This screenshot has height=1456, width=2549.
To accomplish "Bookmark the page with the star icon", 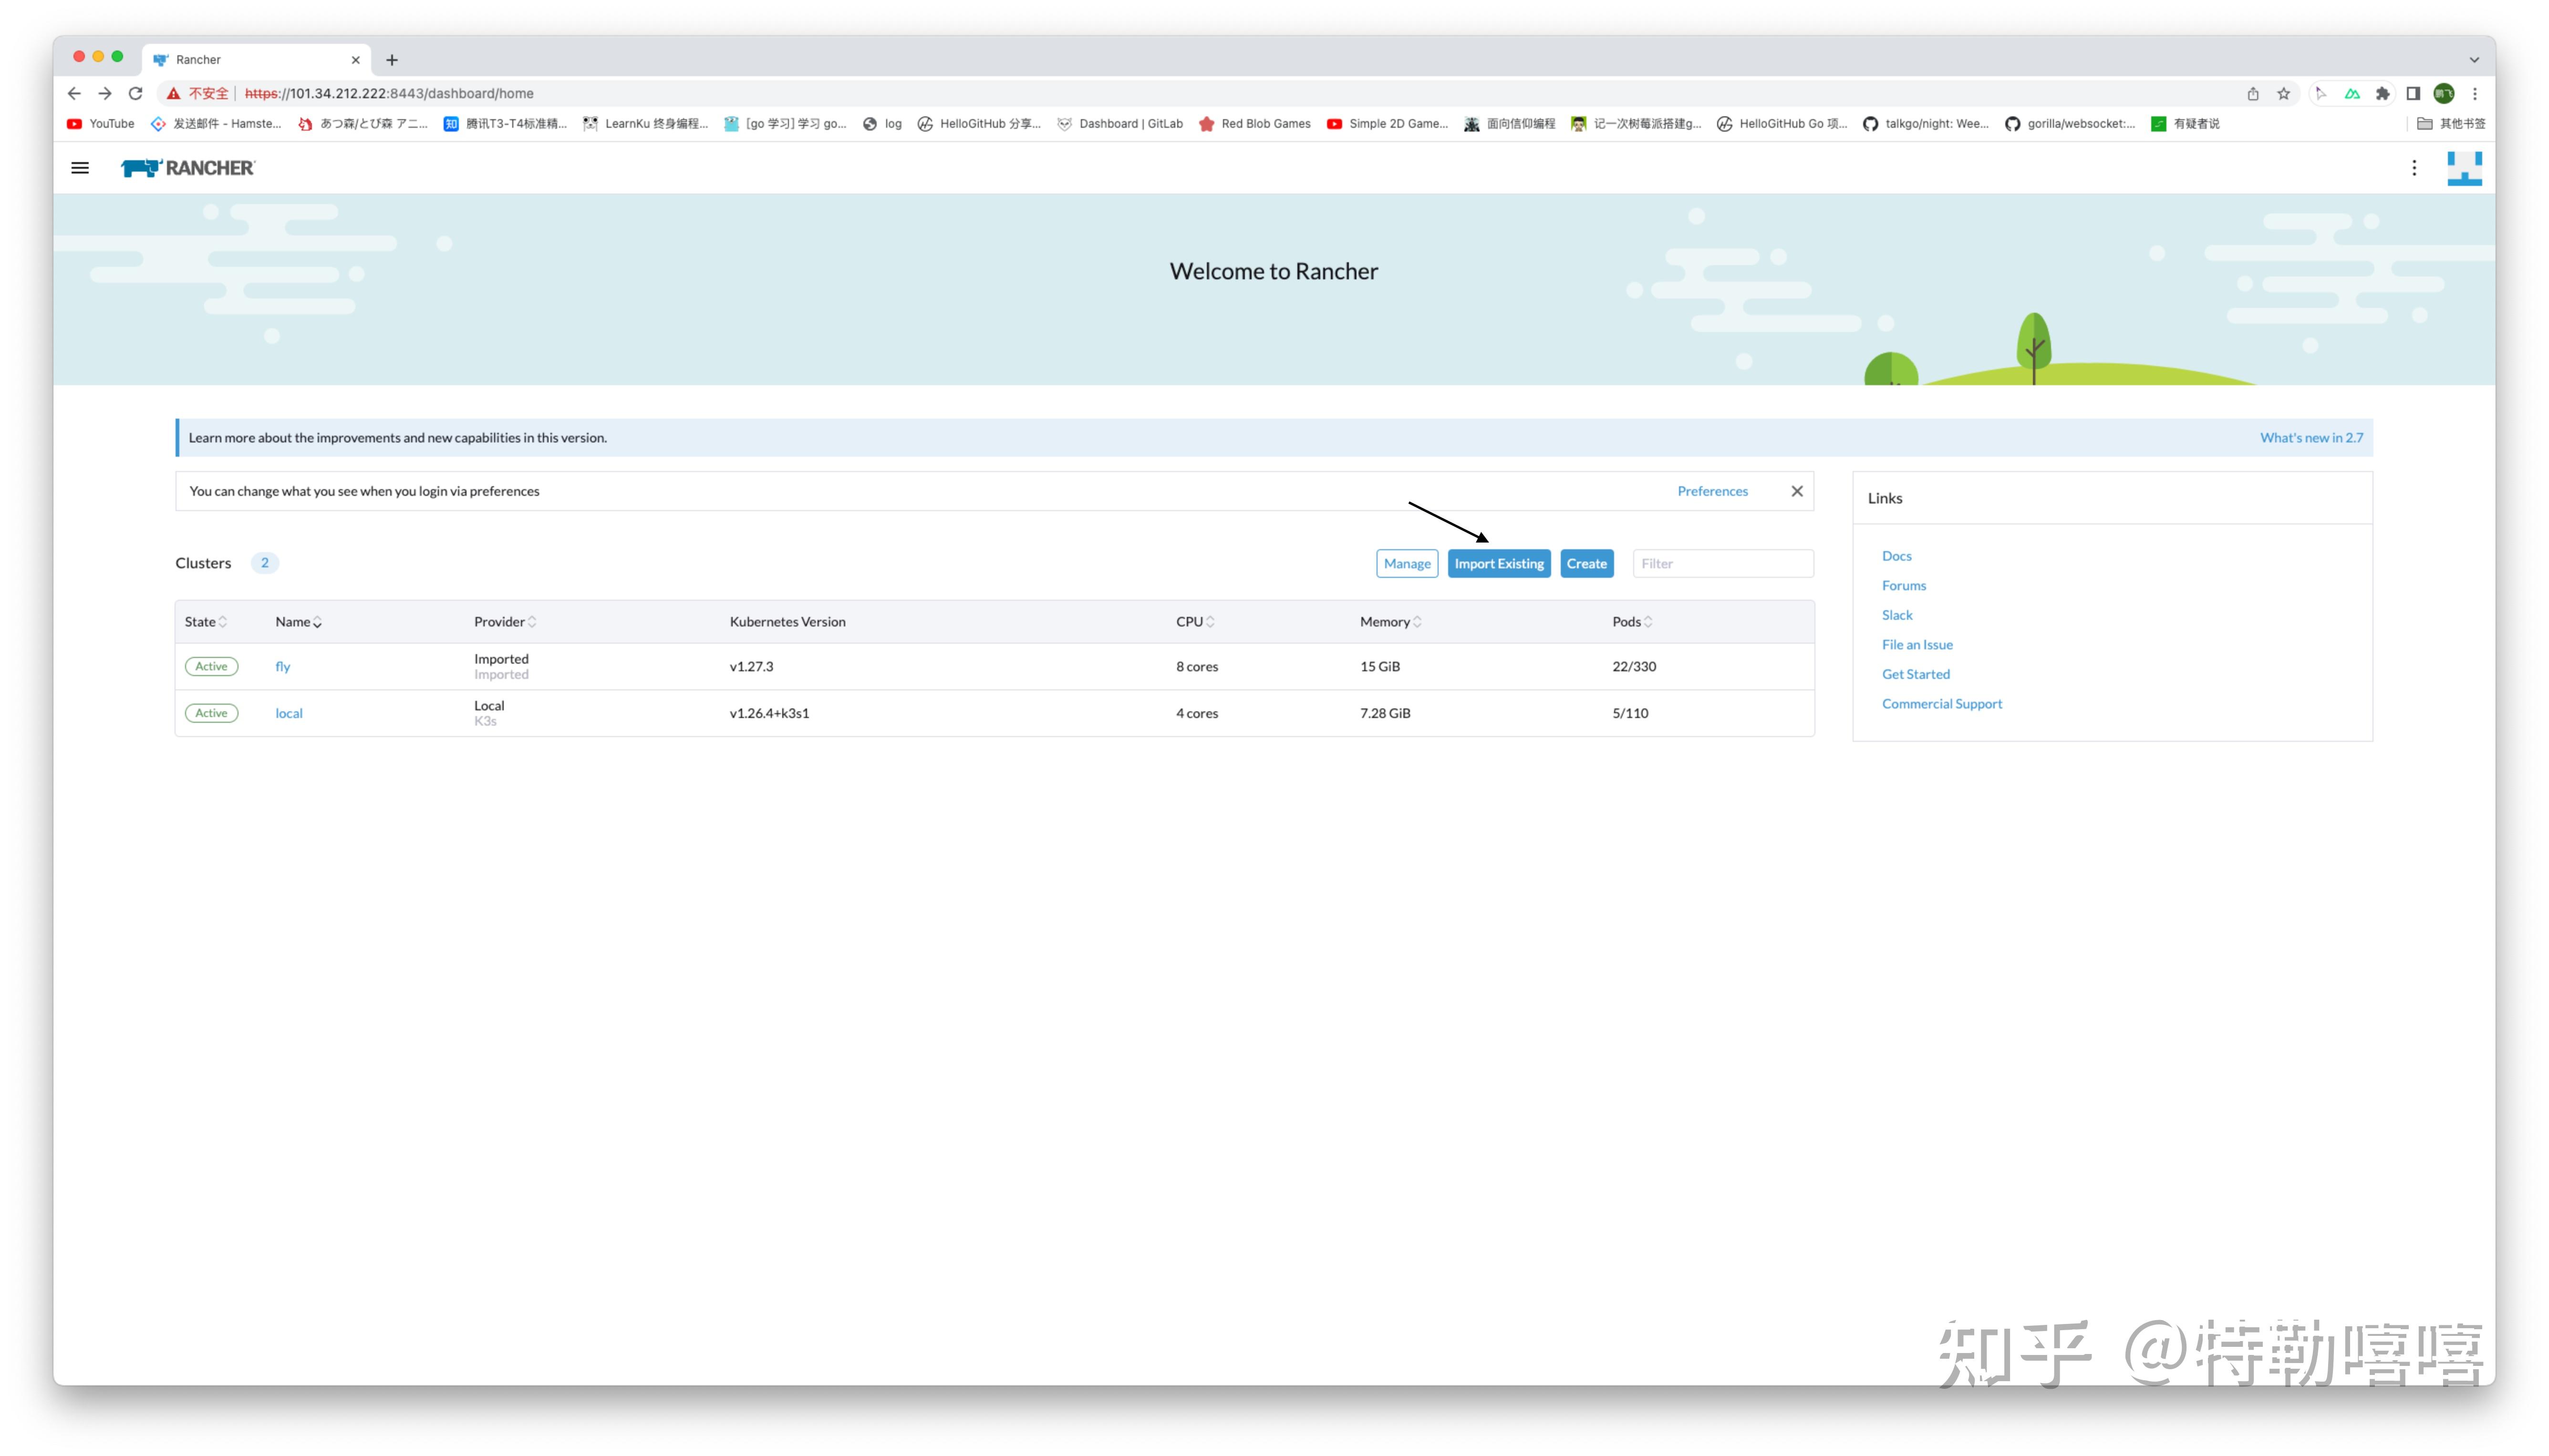I will 2283,93.
